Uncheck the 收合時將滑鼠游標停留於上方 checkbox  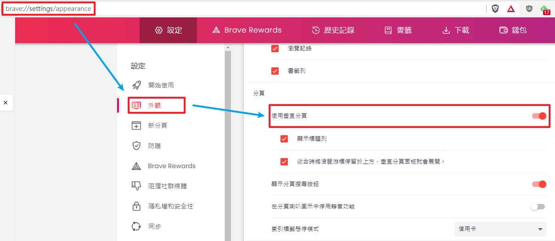tap(284, 162)
